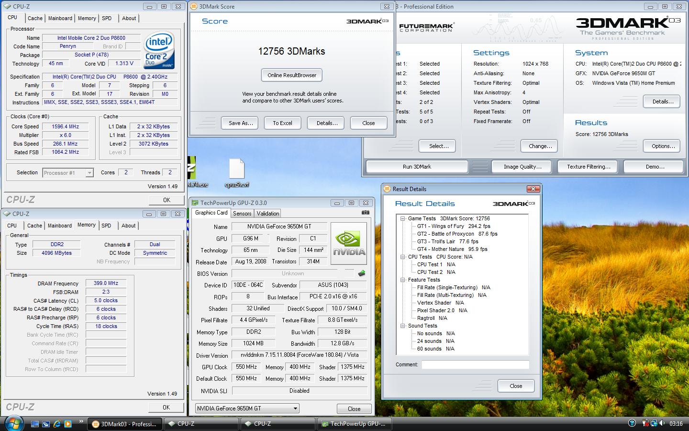Select GT1 - Wings of Fury result row
This screenshot has height=431, width=689.
point(454,226)
